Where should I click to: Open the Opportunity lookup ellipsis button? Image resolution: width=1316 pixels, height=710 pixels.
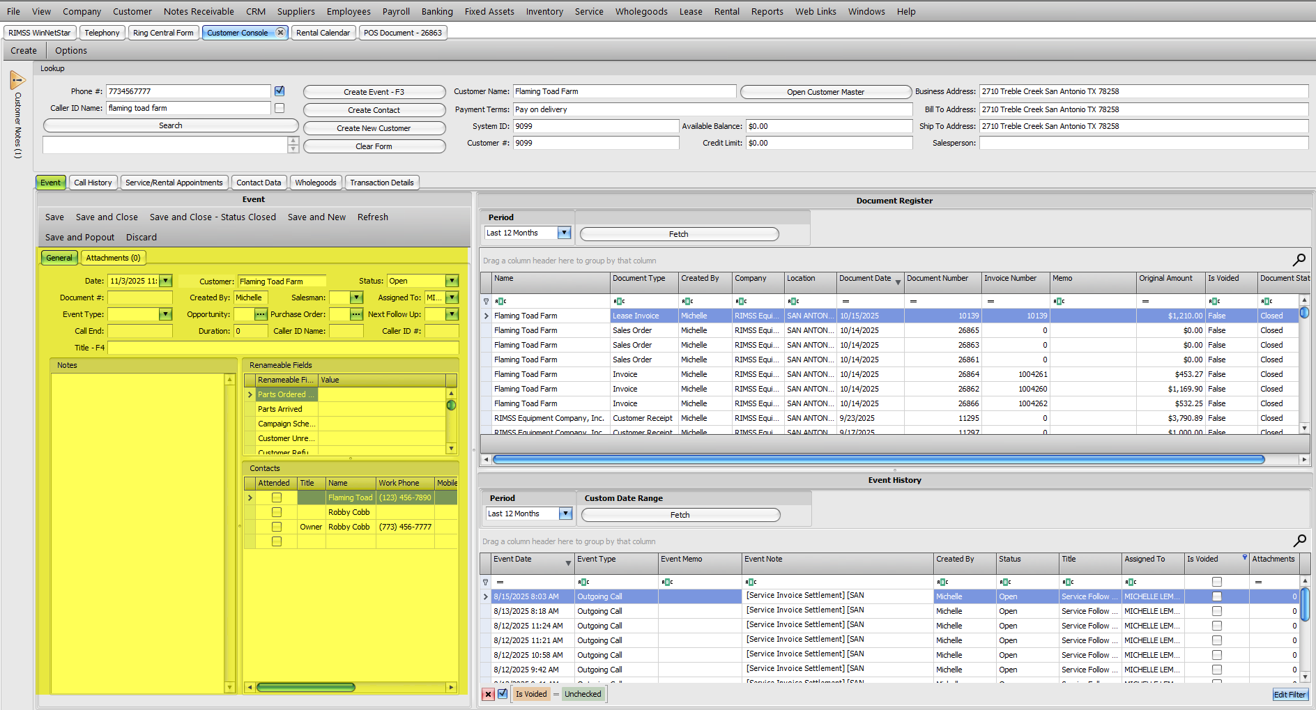(x=261, y=314)
